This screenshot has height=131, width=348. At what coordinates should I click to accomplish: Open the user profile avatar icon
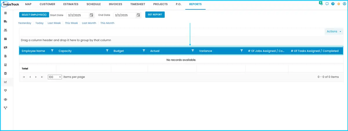[344, 4]
